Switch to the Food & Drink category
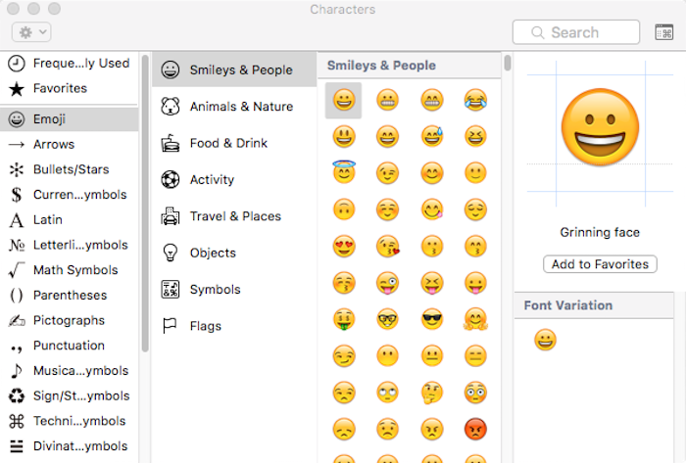The image size is (686, 463). click(234, 143)
